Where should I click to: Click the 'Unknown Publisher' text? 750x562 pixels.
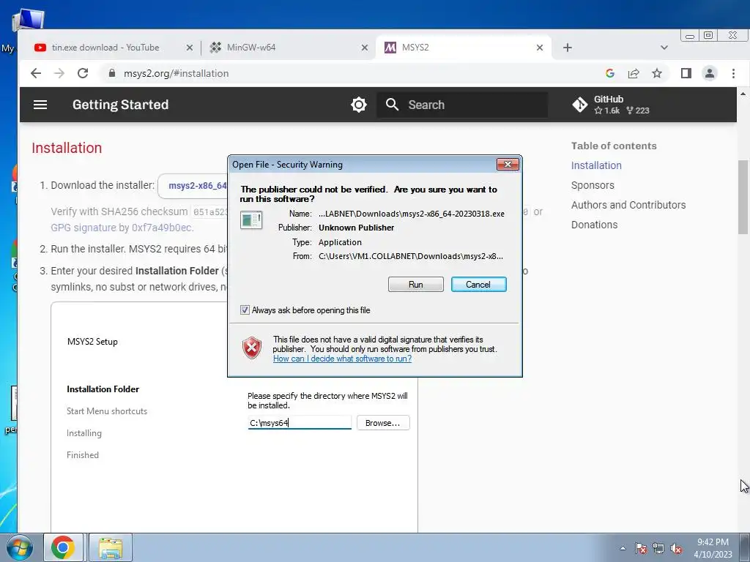[x=357, y=228]
